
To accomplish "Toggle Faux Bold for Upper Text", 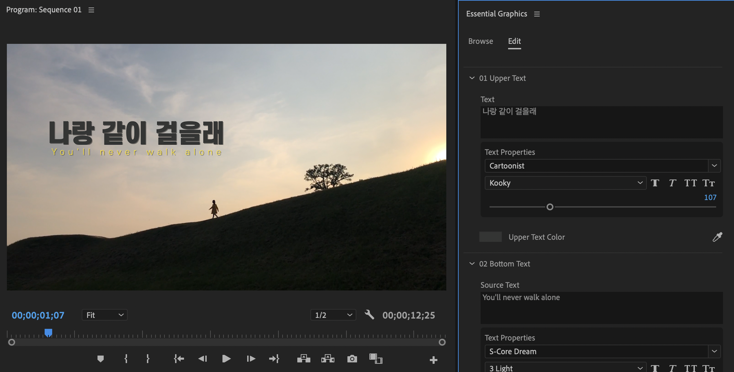I will 655,183.
